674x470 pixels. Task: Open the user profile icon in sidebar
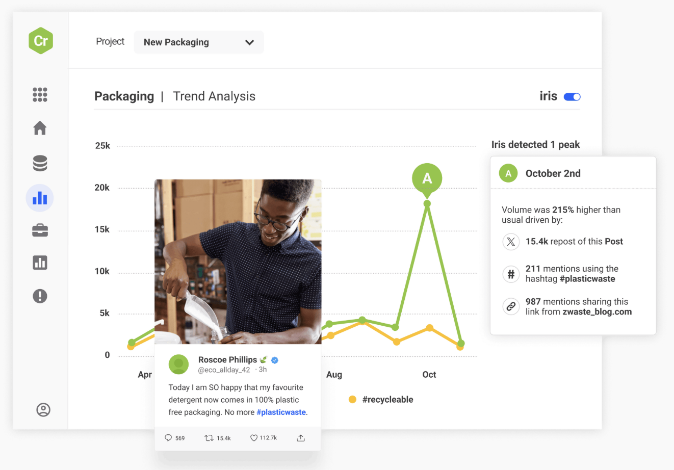[x=43, y=410]
